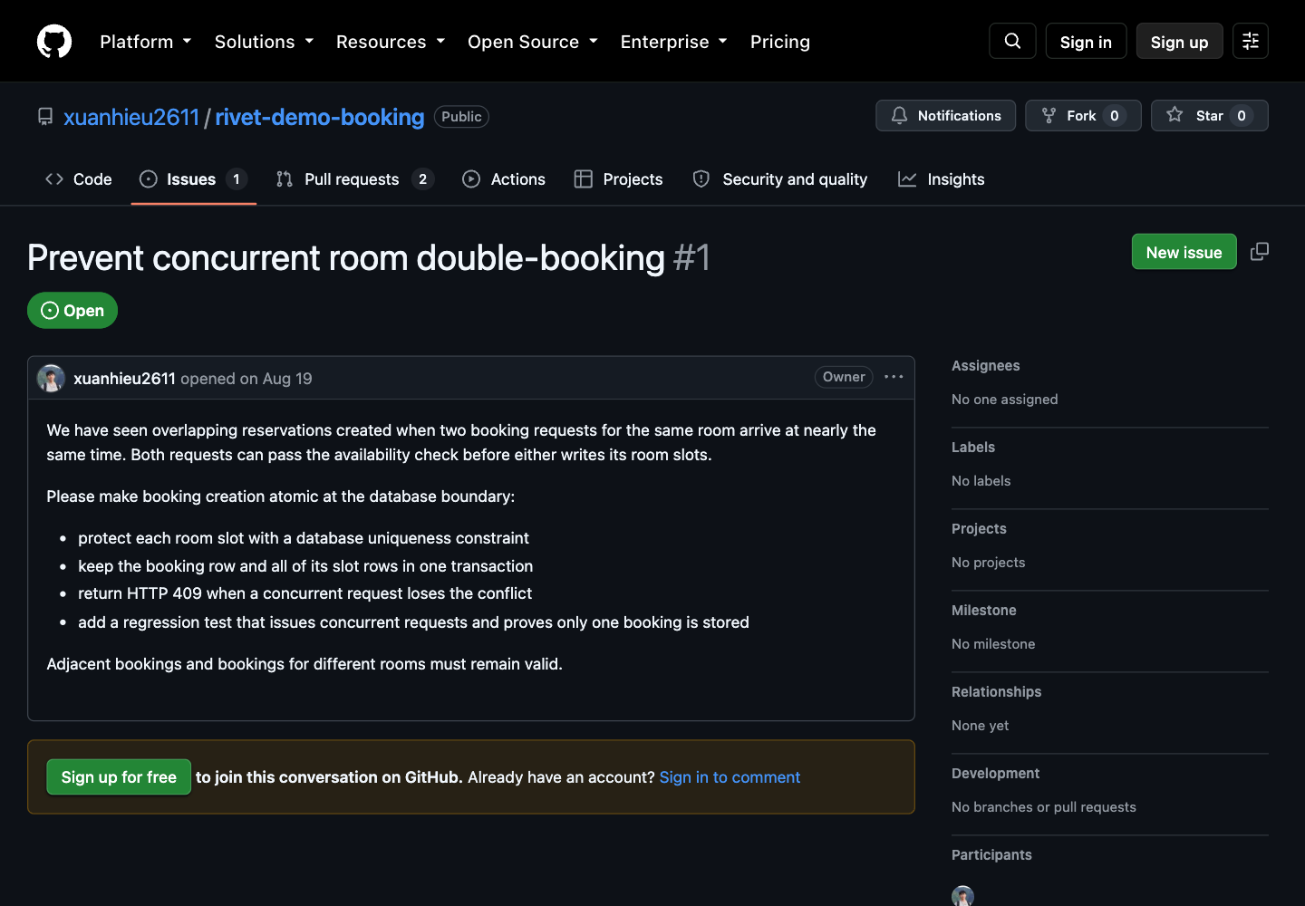Go to the GitHub homepage logo
This screenshot has height=906, width=1305.
tap(54, 42)
